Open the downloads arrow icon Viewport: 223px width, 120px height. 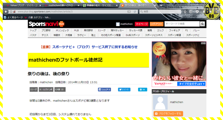tap(204, 12)
